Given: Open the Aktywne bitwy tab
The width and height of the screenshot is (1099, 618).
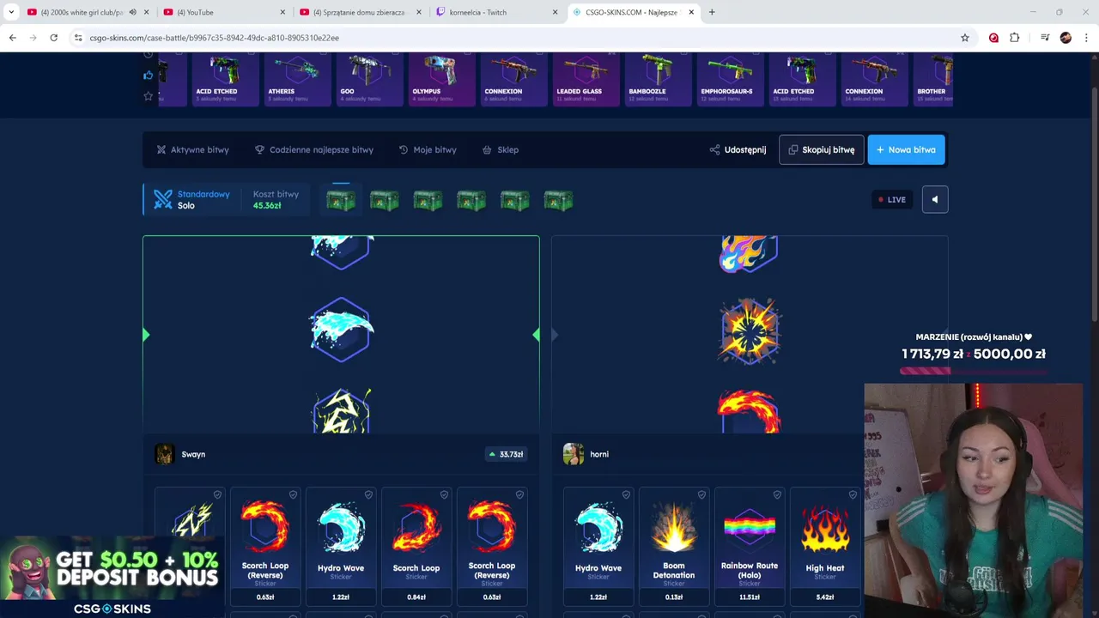Looking at the screenshot, I should [192, 149].
